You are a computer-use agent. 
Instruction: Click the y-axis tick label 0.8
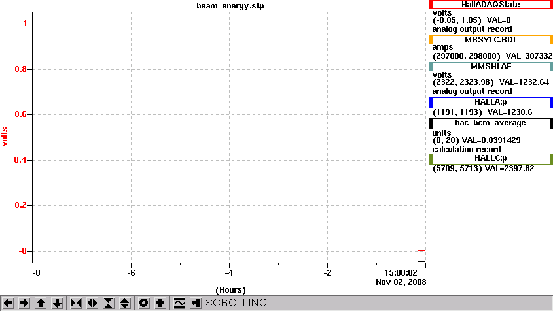point(21,69)
